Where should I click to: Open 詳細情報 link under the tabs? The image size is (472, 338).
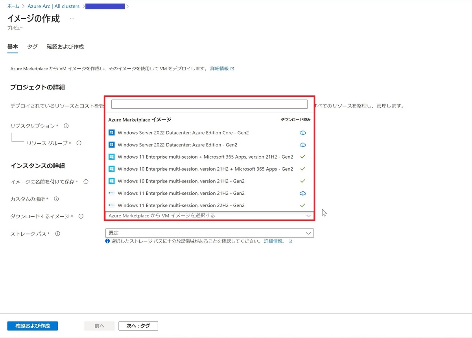tap(219, 69)
